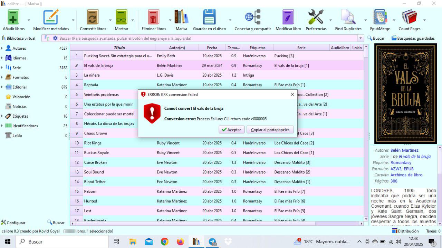The width and height of the screenshot is (442, 248).
Task: Expand the Autores category
Action: [x=2, y=48]
